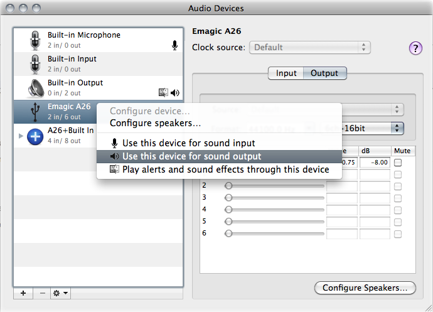Toggle mute checkbox for channel 4
The image size is (433, 312).
398,210
